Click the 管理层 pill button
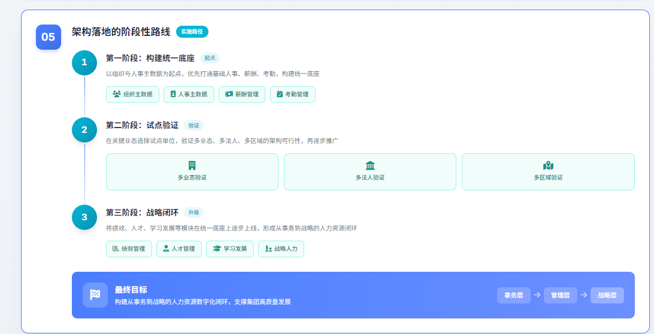The height and width of the screenshot is (334, 654). 560,295
